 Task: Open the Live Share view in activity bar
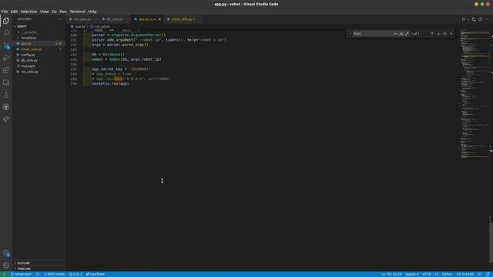point(6,120)
